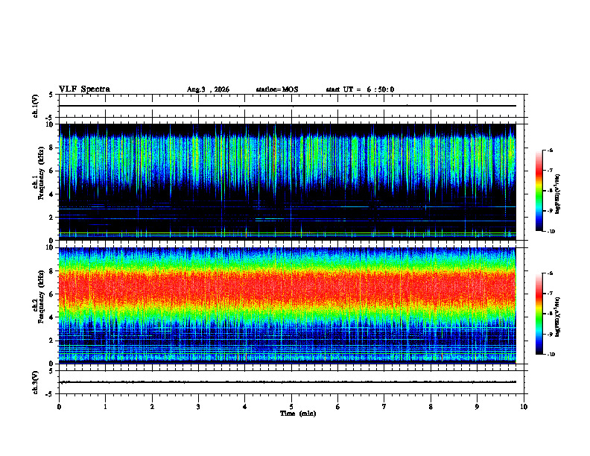
Task: Click time axis tick label "1"
Action: point(105,407)
